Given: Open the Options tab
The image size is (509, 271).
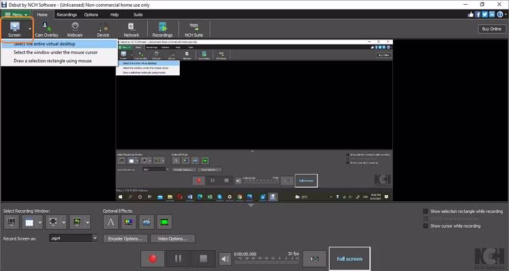Looking at the screenshot, I should 91,15.
